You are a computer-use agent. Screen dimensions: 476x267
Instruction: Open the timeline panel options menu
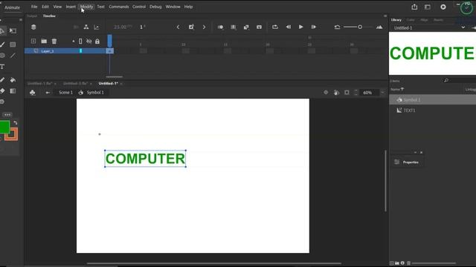[x=385, y=16]
